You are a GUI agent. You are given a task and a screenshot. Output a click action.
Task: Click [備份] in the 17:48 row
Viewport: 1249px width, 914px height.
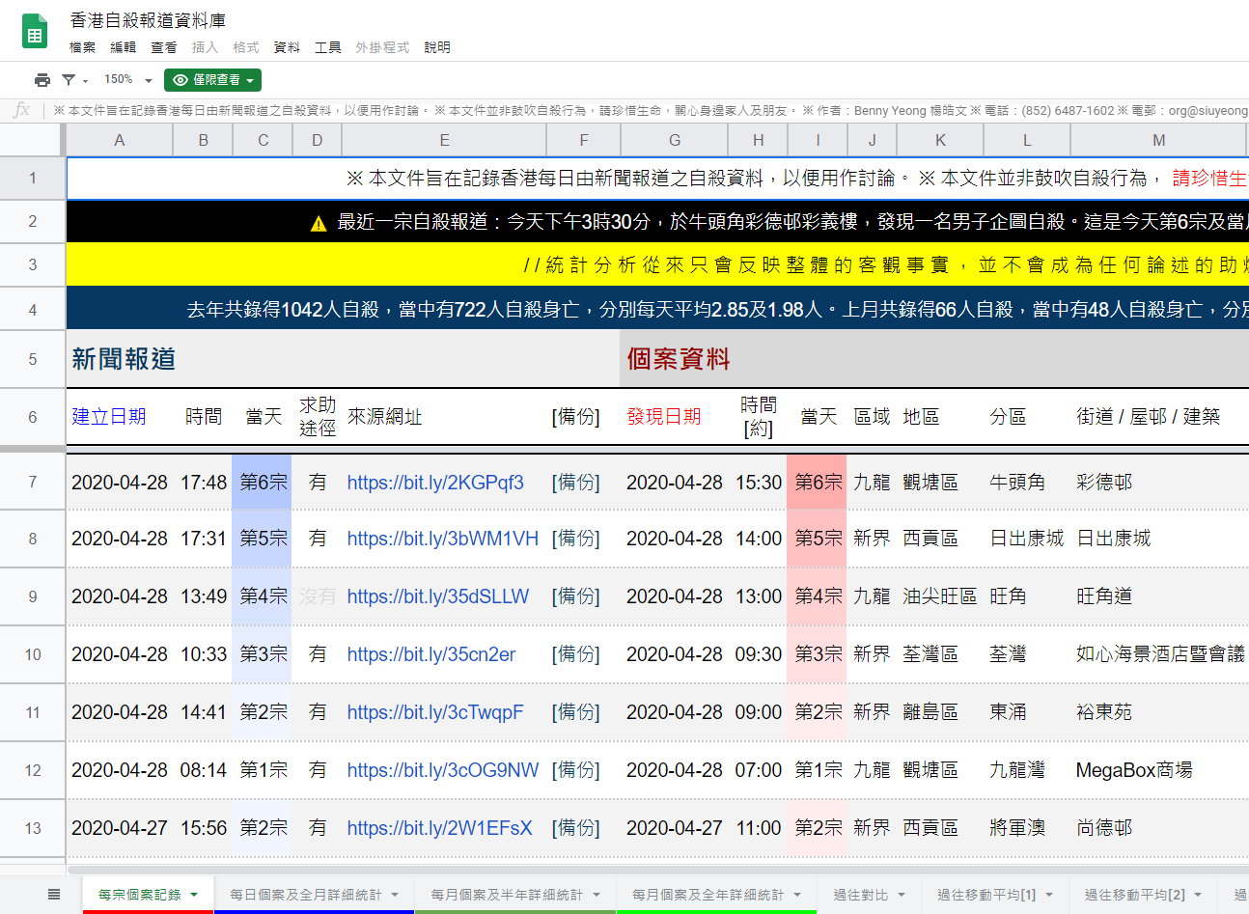pos(576,483)
